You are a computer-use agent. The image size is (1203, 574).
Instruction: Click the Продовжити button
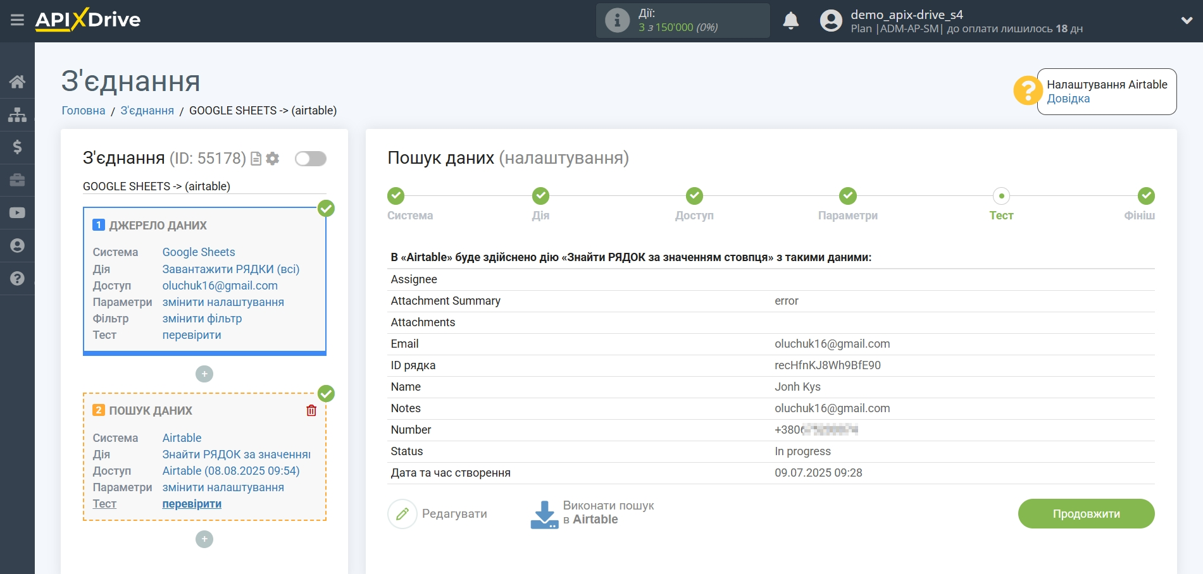1086,514
